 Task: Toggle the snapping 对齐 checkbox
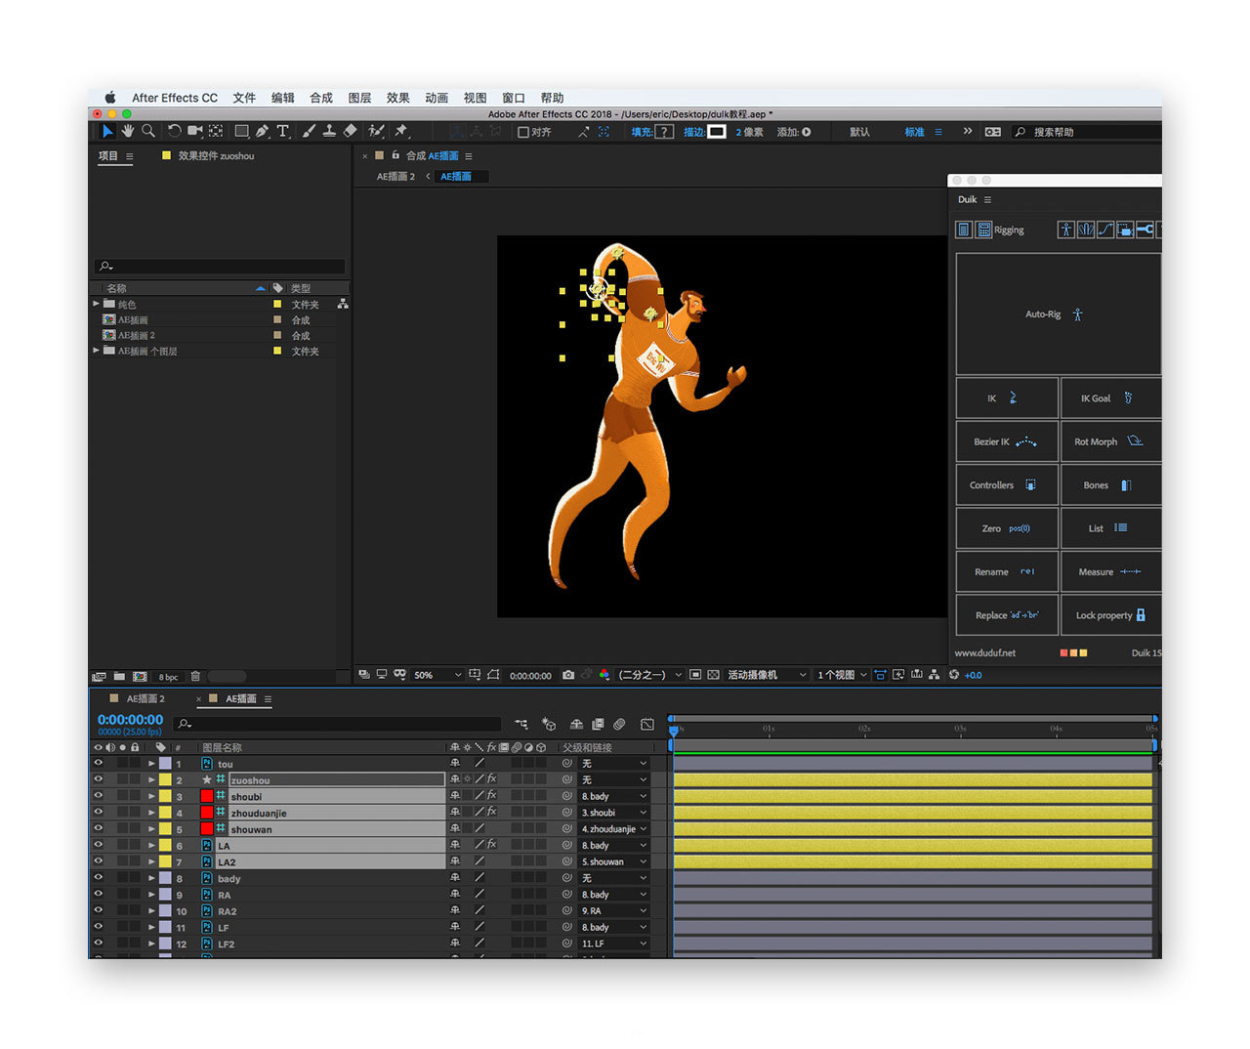(523, 132)
